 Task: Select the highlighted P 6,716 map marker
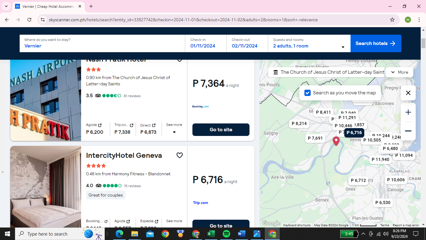tap(354, 132)
